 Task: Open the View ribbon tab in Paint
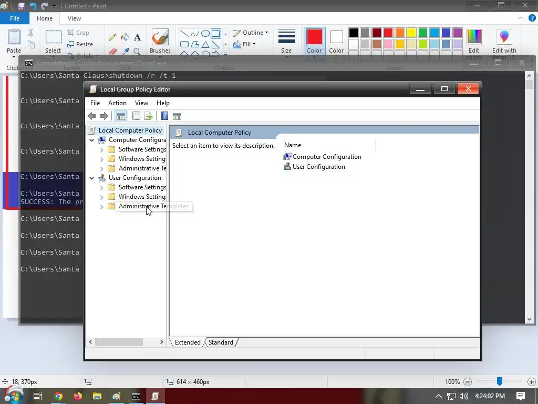[74, 18]
